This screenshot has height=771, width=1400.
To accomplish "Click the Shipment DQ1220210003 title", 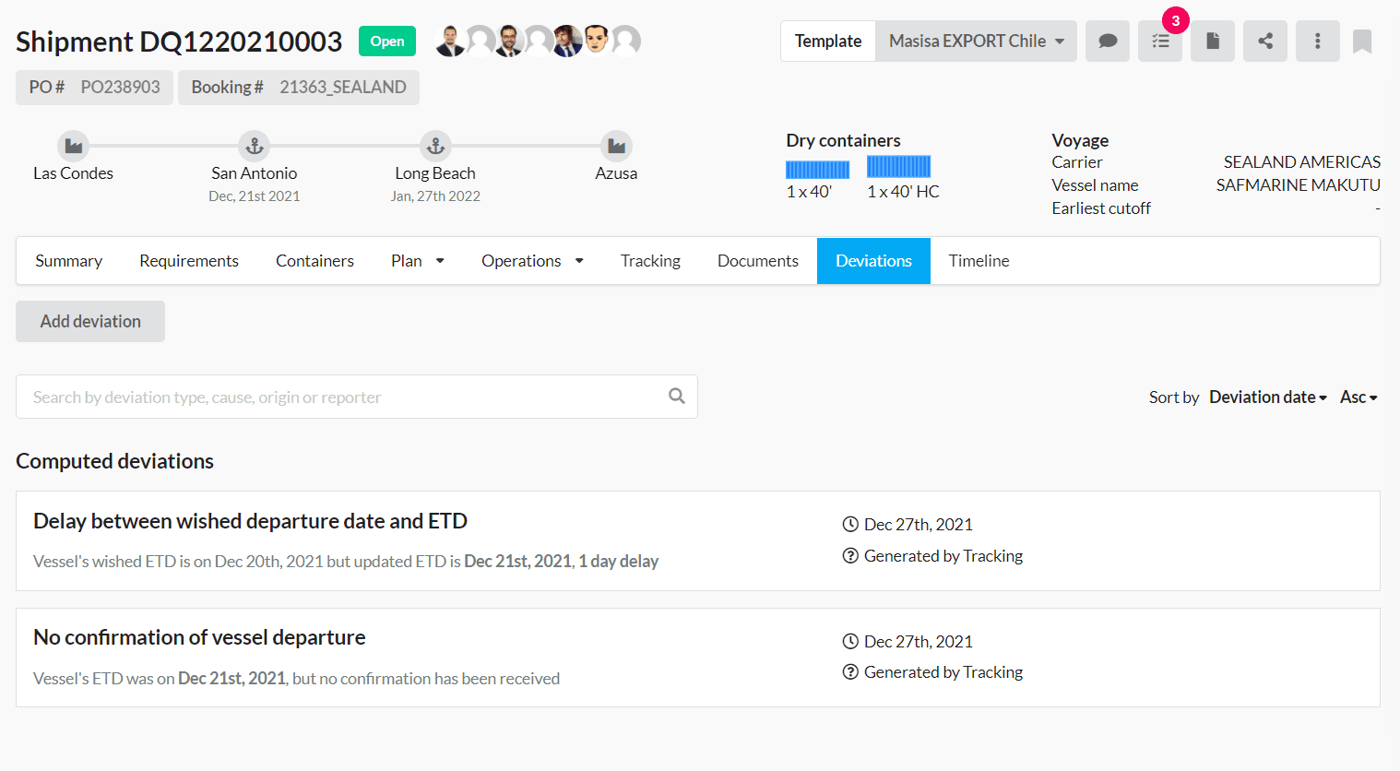I will (179, 42).
